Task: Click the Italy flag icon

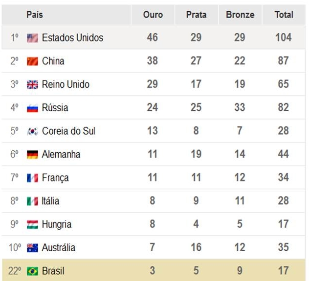Action: [33, 201]
